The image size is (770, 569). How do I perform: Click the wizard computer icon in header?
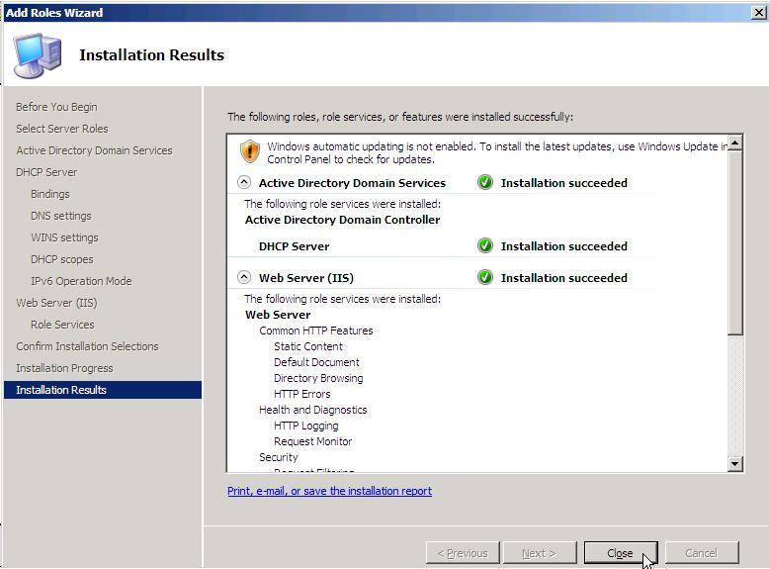coord(38,55)
